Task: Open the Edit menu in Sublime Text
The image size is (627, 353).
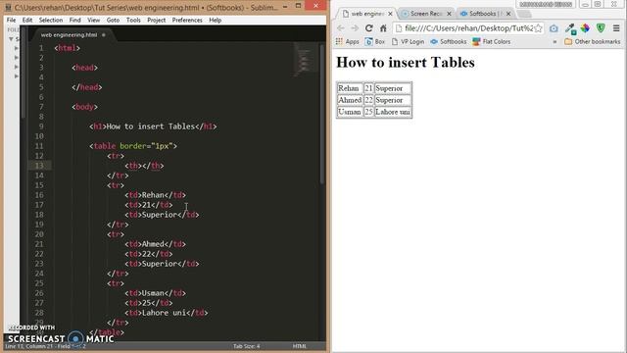Action: pos(27,20)
